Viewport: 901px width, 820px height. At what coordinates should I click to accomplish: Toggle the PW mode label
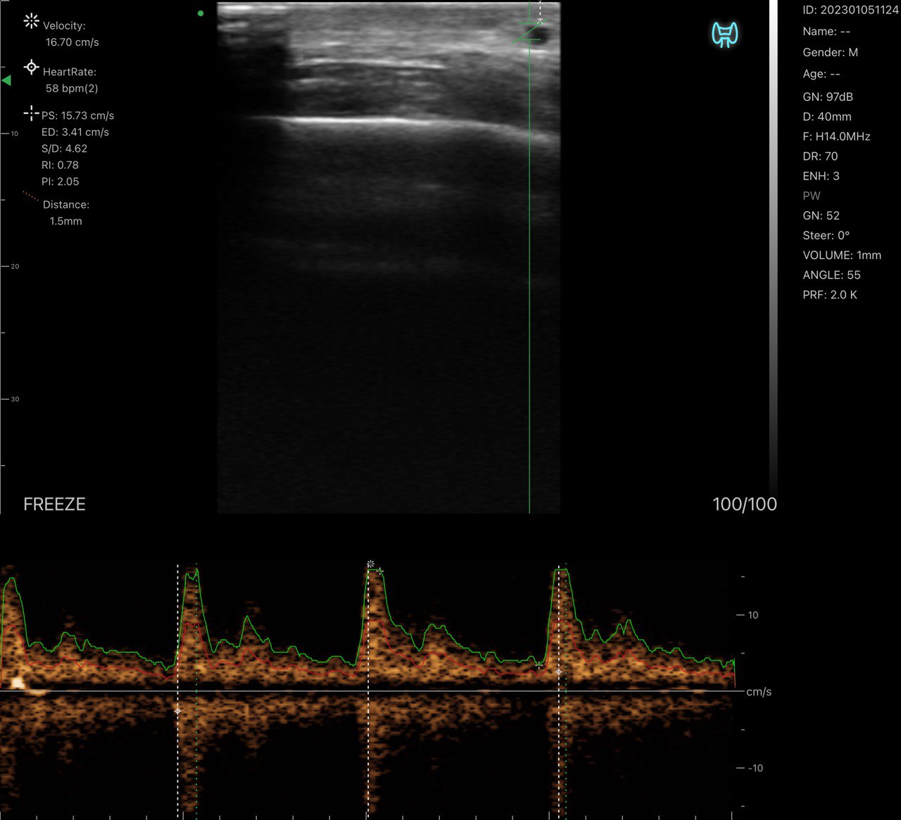(812, 196)
